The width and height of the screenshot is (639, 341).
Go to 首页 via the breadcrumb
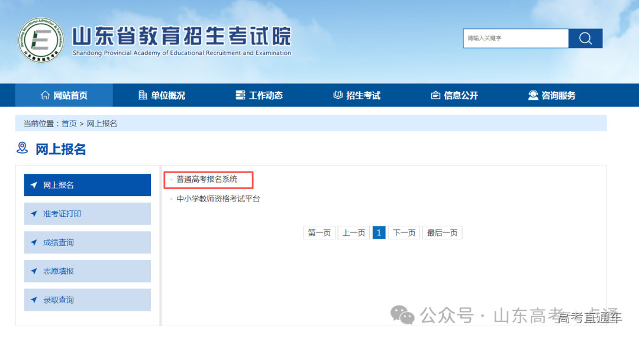(69, 123)
